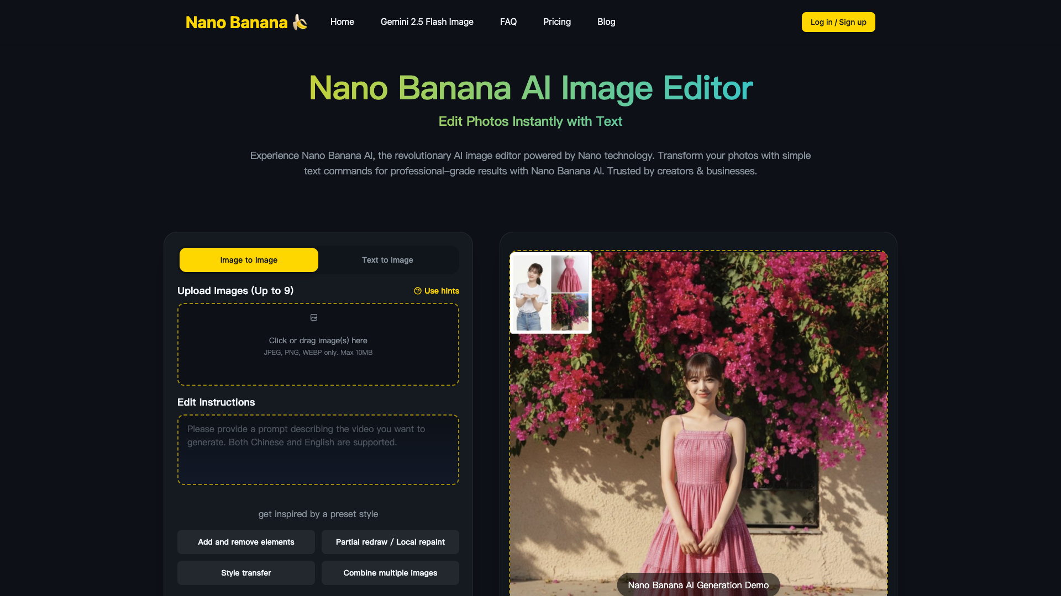
Task: Click the Use hints link
Action: tap(442, 291)
